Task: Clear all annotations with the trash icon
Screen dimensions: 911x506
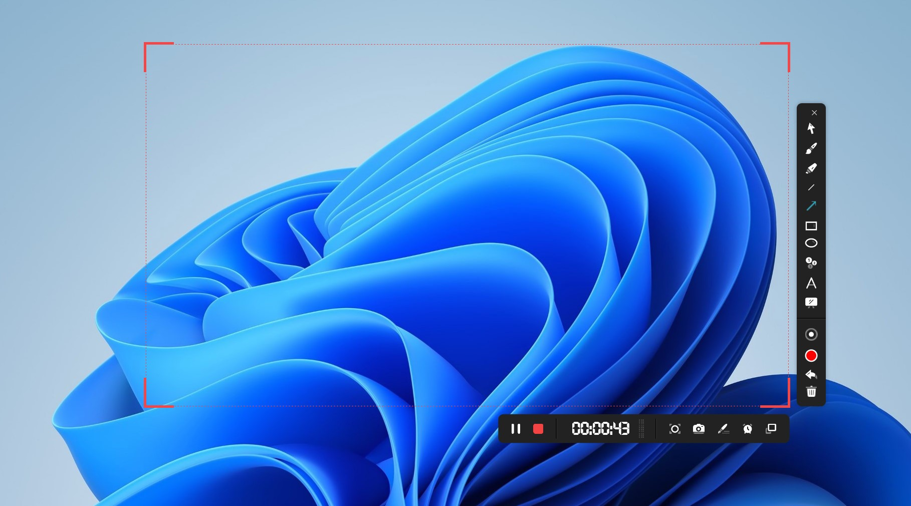Action: click(812, 392)
